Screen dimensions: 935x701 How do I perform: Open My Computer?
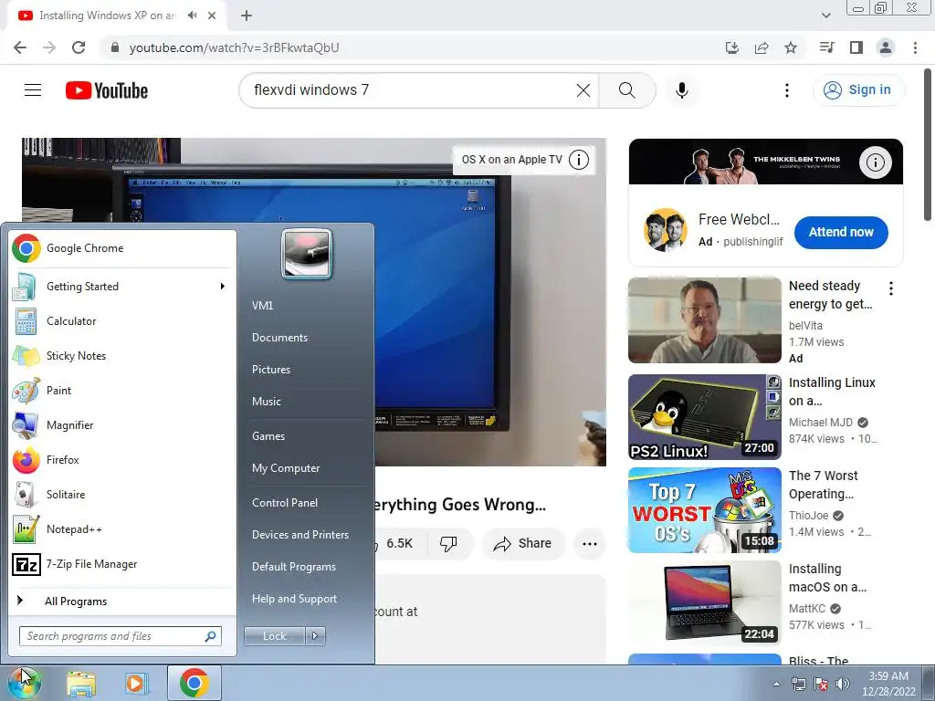(286, 468)
